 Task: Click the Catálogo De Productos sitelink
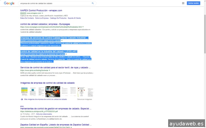[58, 18]
